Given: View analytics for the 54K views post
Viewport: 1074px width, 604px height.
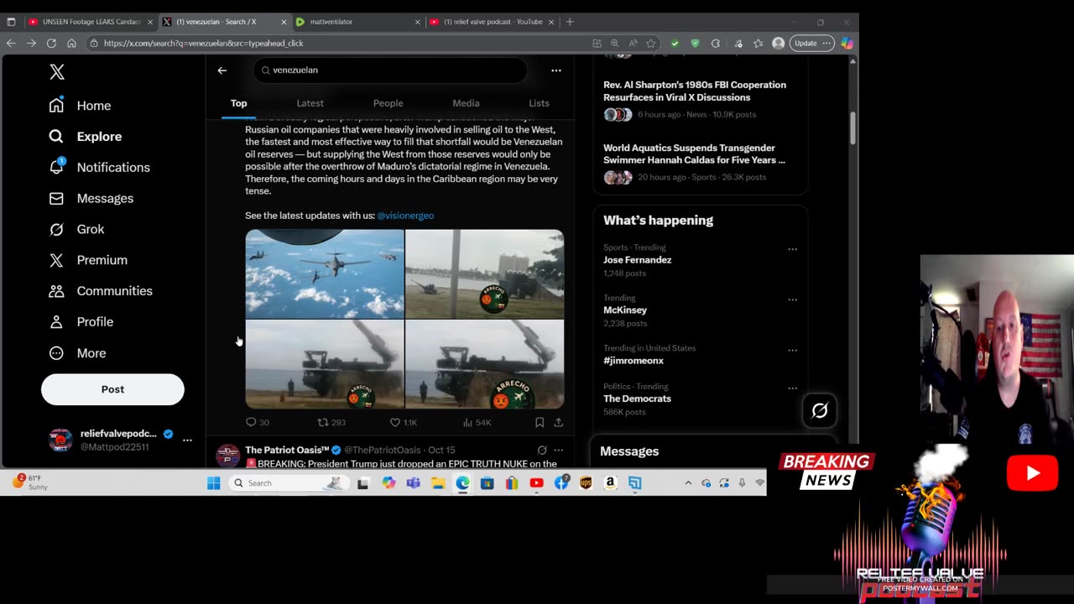Looking at the screenshot, I should tap(467, 422).
